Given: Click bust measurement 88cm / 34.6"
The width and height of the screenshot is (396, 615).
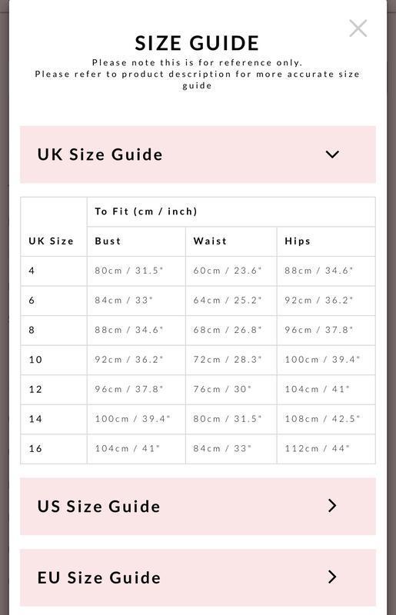Looking at the screenshot, I should 128,330.
